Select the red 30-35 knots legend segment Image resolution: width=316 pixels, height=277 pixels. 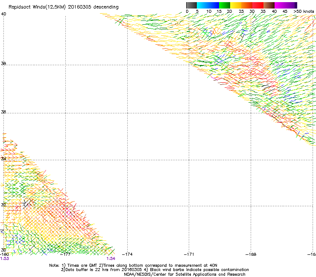(x=258, y=5)
